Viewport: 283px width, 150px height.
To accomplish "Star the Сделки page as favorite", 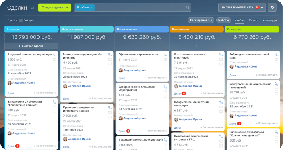I will [33, 8].
